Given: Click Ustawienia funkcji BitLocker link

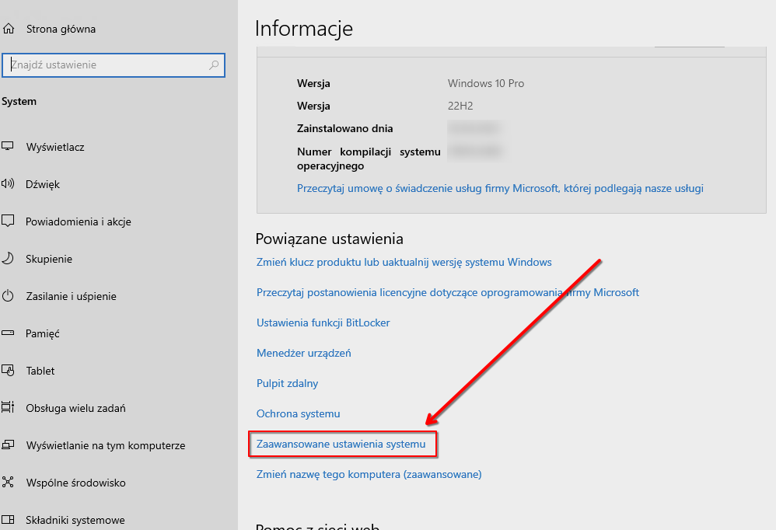Looking at the screenshot, I should click(323, 323).
